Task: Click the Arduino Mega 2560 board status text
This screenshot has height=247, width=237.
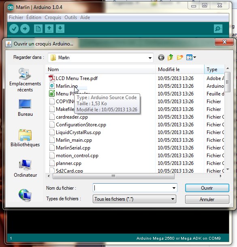Action: [x=178, y=238]
